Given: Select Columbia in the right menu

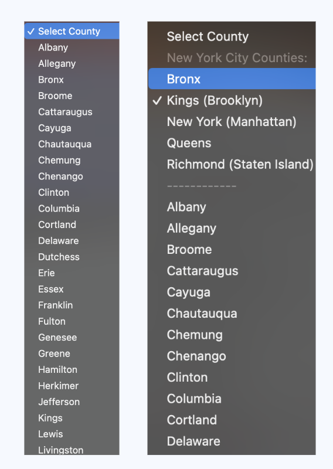Looking at the screenshot, I should point(232,399).
